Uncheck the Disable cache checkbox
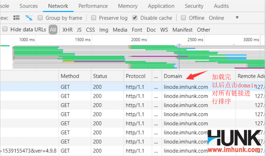The width and height of the screenshot is (266, 156). [135, 18]
